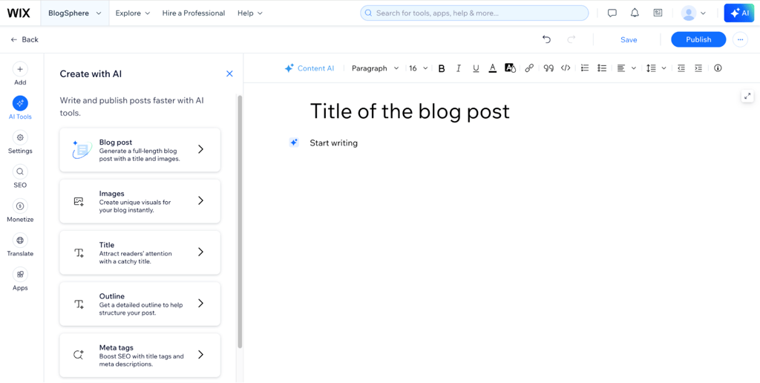Open Settings in the sidebar
Image resolution: width=760 pixels, height=383 pixels.
[20, 142]
